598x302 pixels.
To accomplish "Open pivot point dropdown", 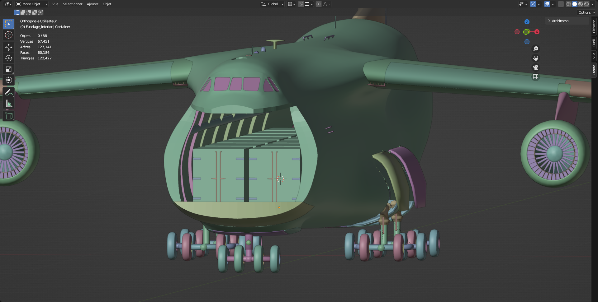I will click(x=292, y=4).
